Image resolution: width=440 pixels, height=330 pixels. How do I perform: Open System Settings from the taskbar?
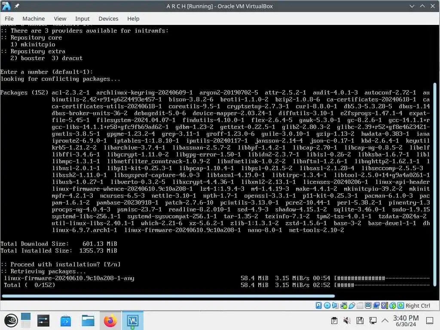43,321
